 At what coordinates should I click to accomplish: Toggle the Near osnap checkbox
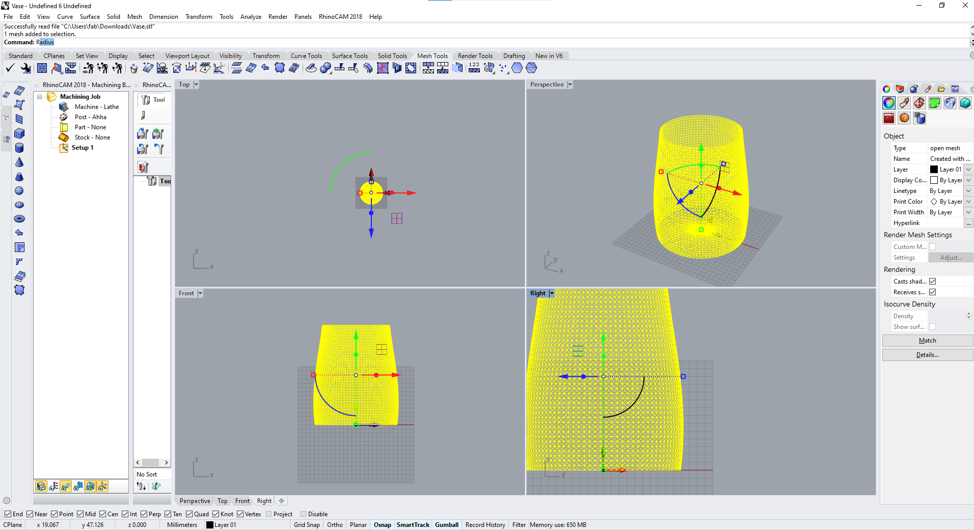(x=30, y=514)
